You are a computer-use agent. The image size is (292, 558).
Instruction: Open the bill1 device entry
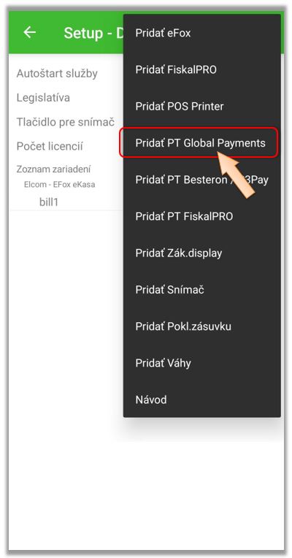pyautogui.click(x=49, y=202)
